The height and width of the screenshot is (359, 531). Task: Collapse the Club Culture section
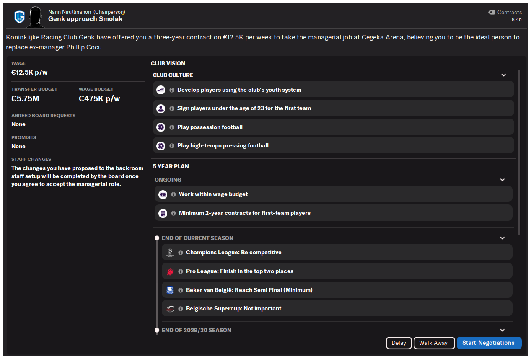pyautogui.click(x=503, y=75)
